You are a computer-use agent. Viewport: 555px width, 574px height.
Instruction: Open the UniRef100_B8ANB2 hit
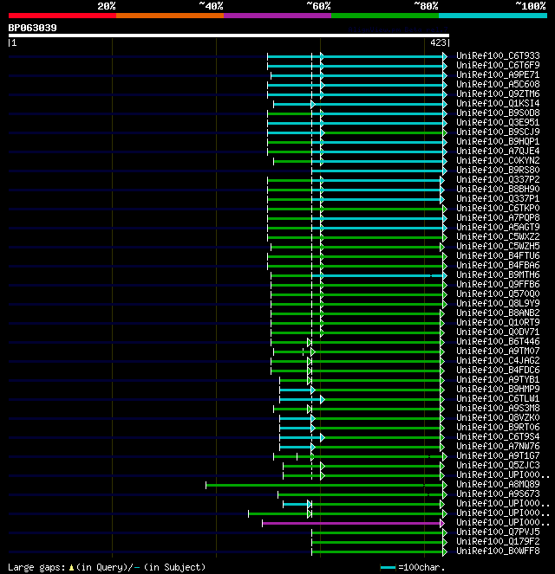click(x=498, y=313)
